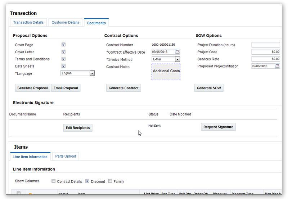Click inside the Contract Notes text area
Viewport: 288px width, 199px height.
[x=166, y=72]
